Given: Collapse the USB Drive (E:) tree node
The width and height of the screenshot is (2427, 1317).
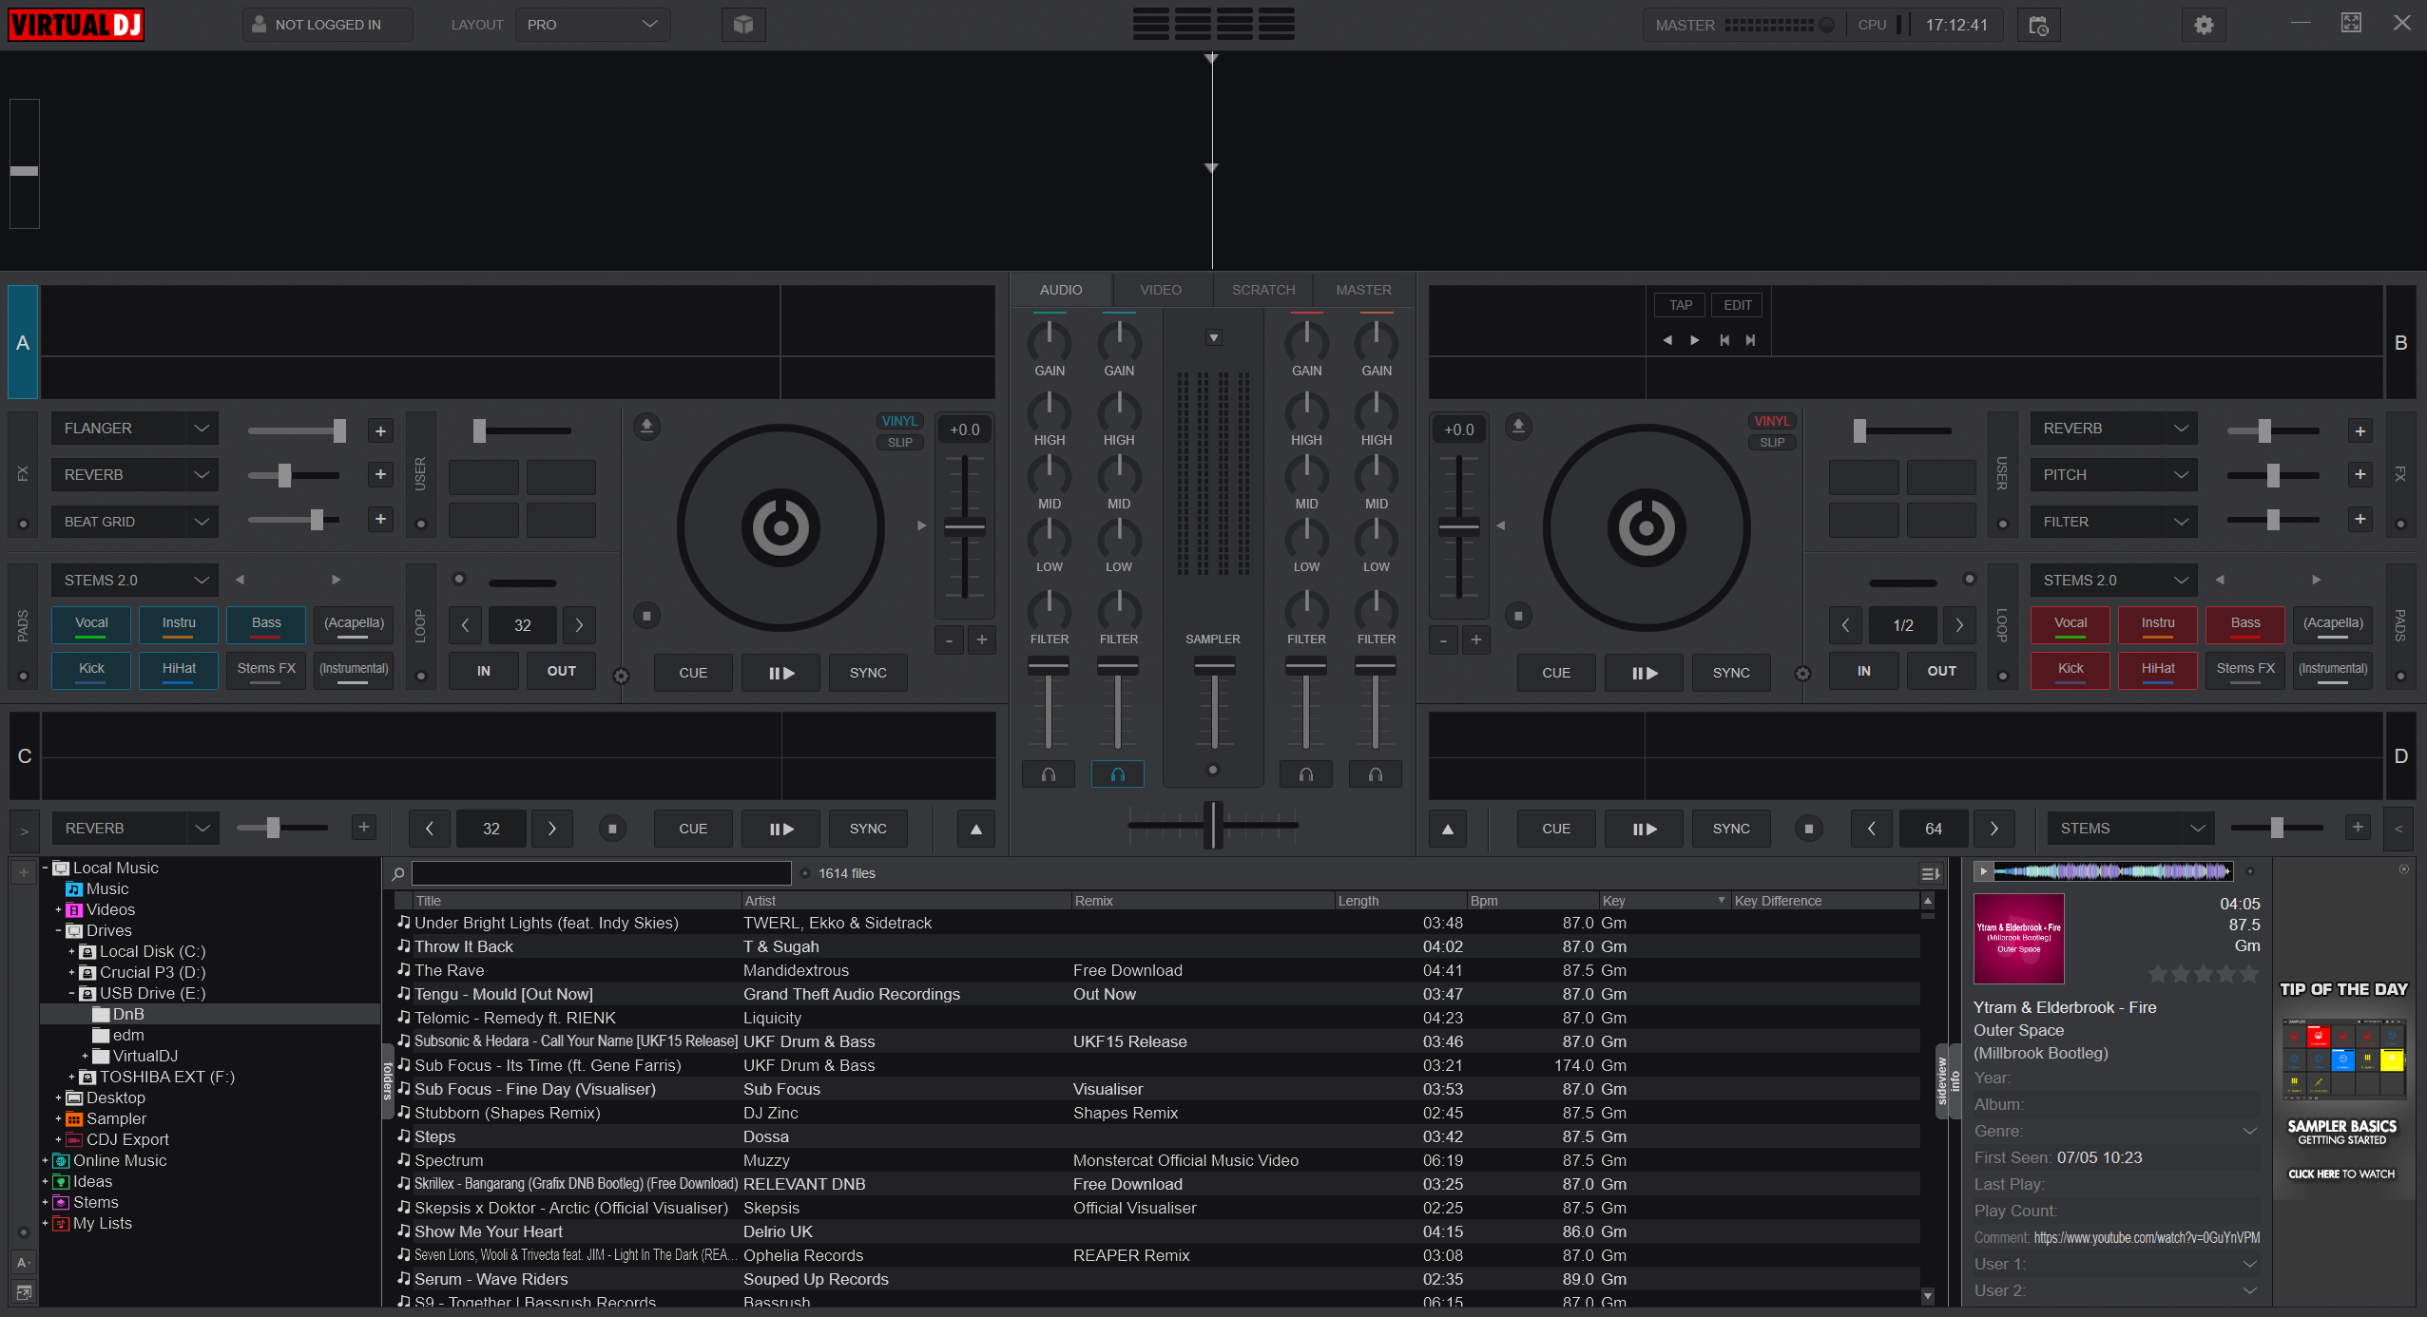Looking at the screenshot, I should click(x=71, y=993).
